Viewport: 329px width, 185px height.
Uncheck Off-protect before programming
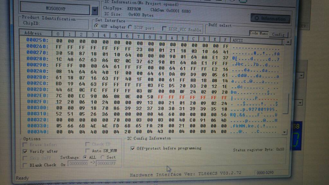pyautogui.click(x=133, y=148)
